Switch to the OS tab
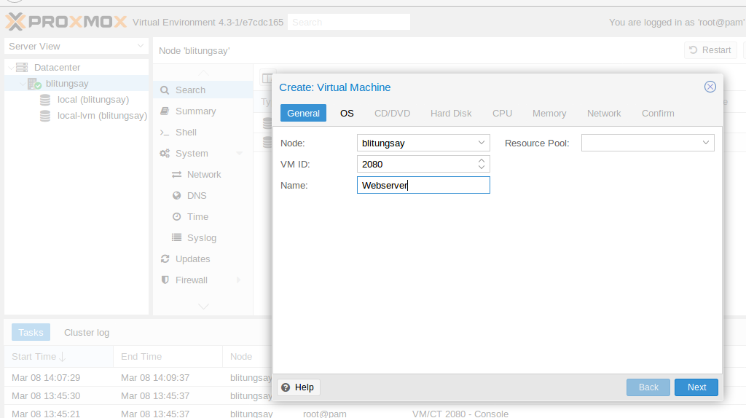 [347, 113]
